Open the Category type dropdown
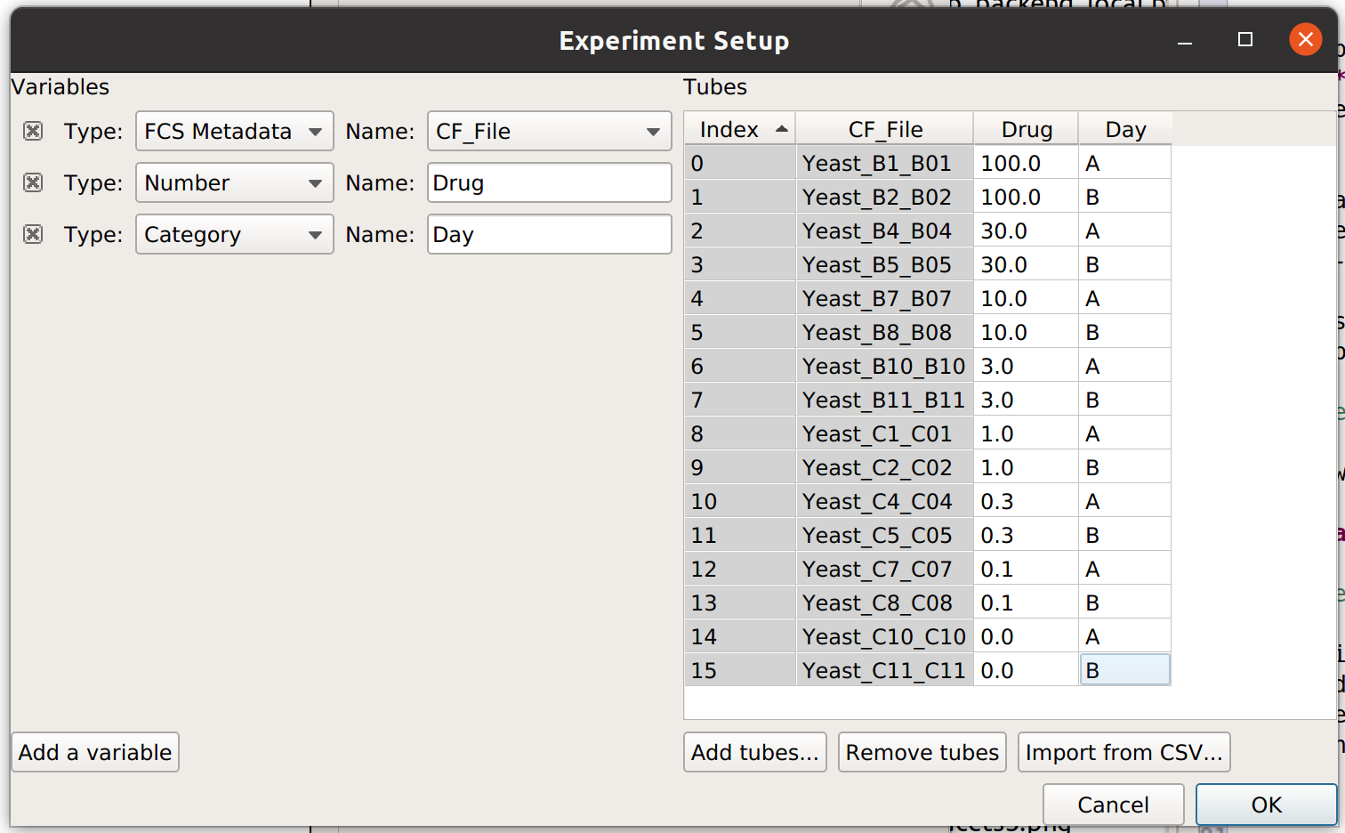 (235, 234)
